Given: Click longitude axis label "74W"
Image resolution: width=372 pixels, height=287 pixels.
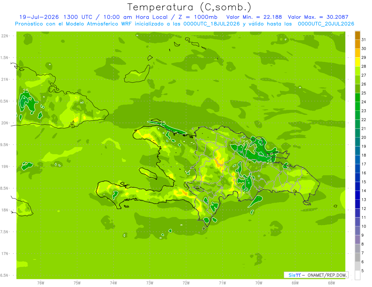Looking at the screenshot, I should pos(113,283).
